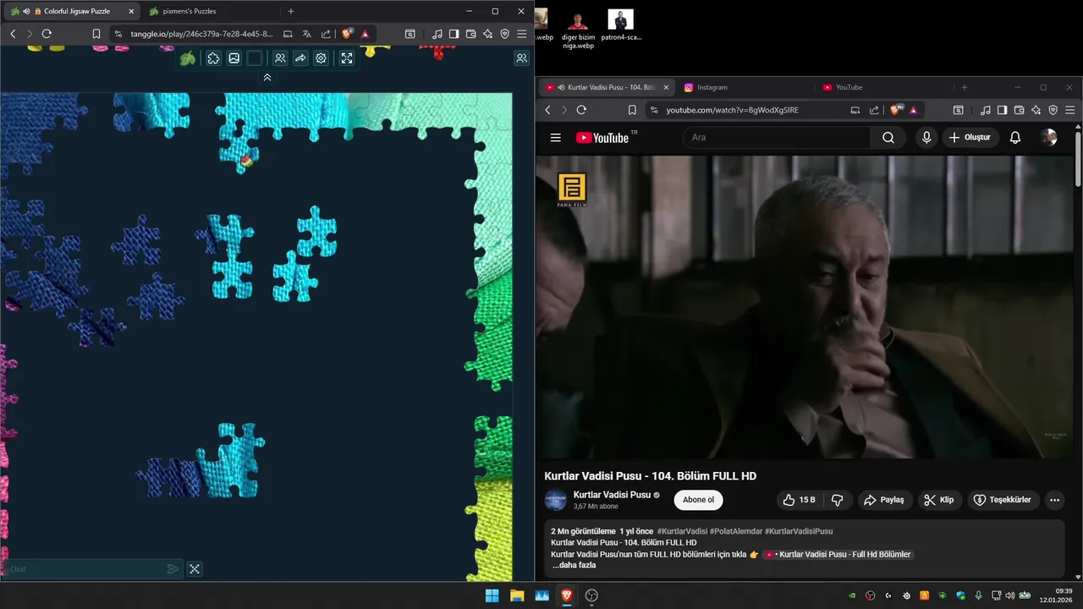The width and height of the screenshot is (1083, 609).
Task: Click the Paylaş share button
Action: [884, 500]
